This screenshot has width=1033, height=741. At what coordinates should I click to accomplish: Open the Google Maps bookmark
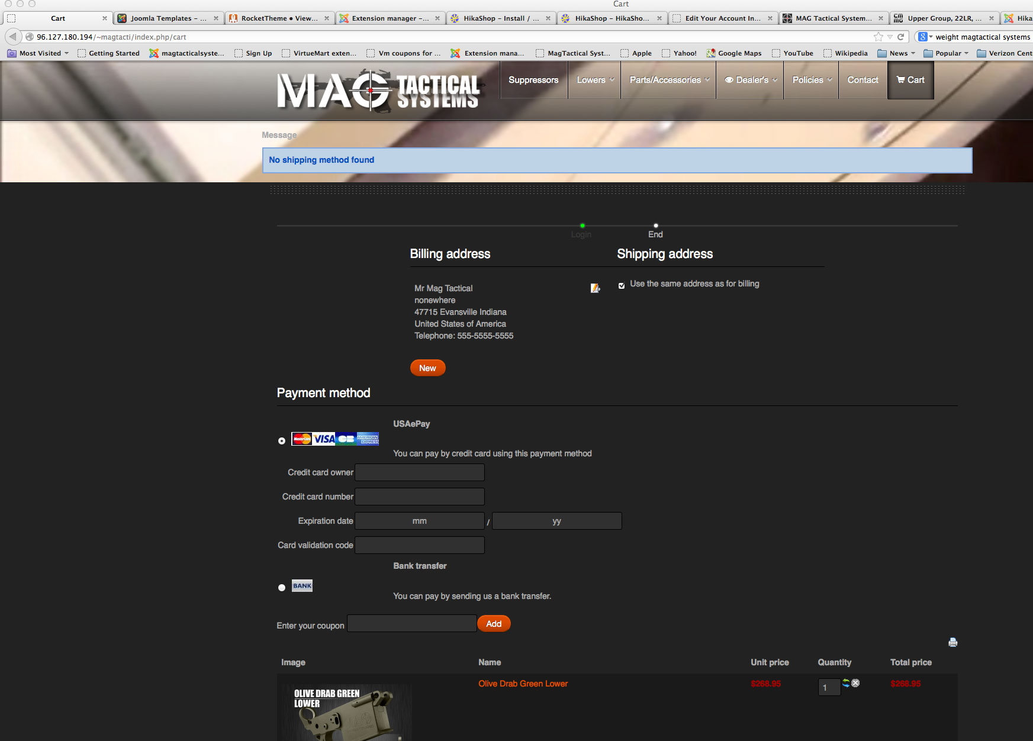(734, 53)
